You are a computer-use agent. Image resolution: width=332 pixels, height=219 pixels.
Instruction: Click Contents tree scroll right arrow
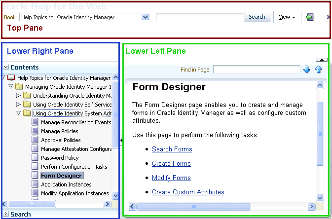coord(107,204)
